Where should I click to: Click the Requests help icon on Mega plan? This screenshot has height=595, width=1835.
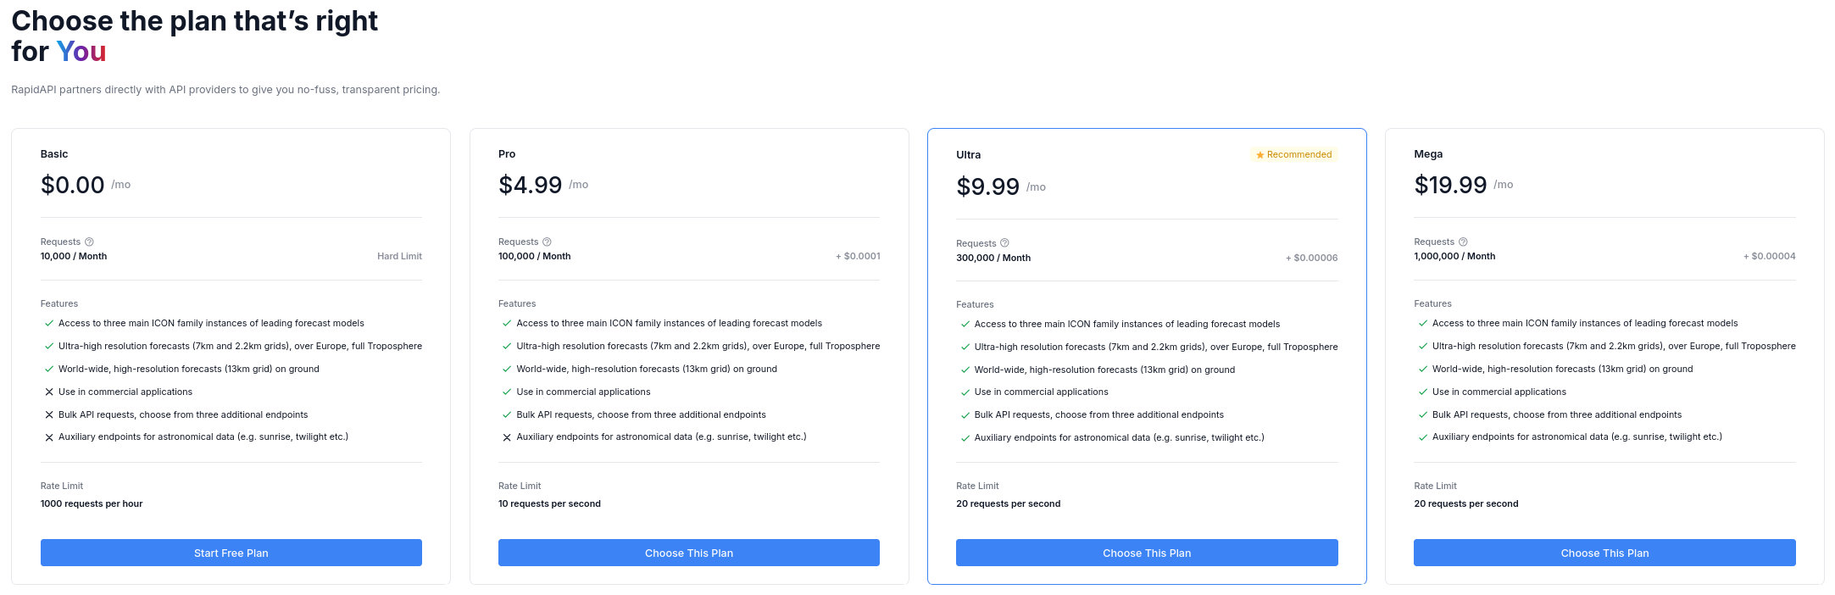pyautogui.click(x=1463, y=241)
